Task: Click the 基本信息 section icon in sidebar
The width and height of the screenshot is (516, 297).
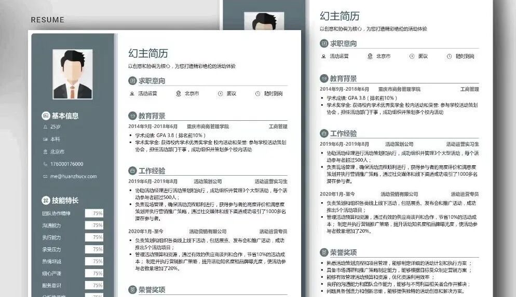Action: [x=45, y=116]
